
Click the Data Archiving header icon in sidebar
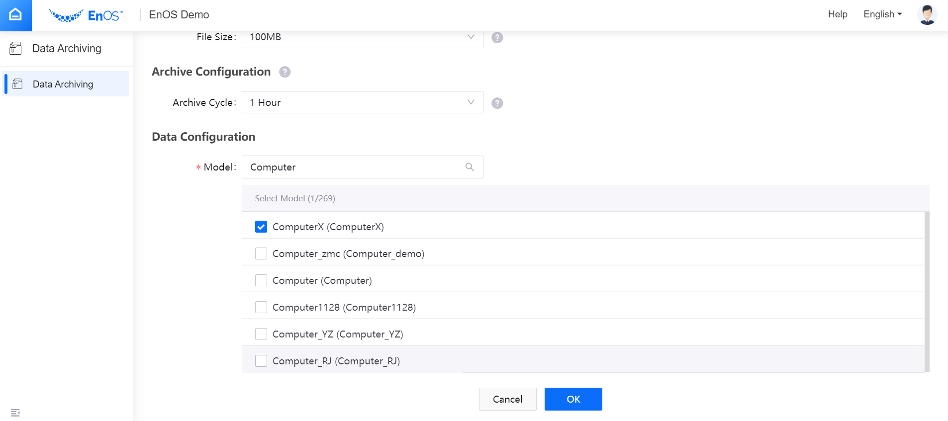pos(16,48)
